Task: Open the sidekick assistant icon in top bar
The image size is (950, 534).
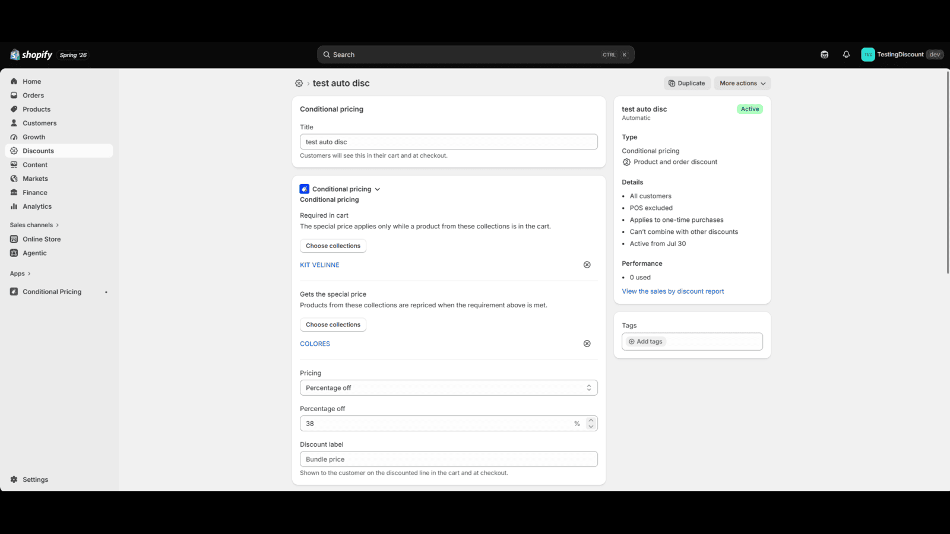Action: click(x=824, y=55)
